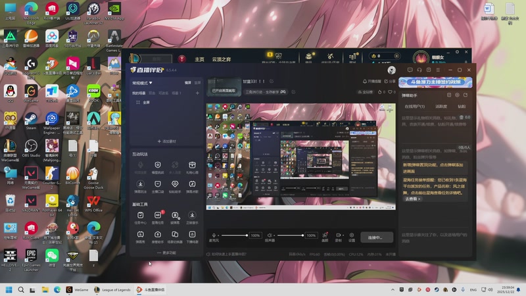The image size is (526, 296).
Task: Expand the 常规模式 mode dropdown
Action: (x=142, y=83)
